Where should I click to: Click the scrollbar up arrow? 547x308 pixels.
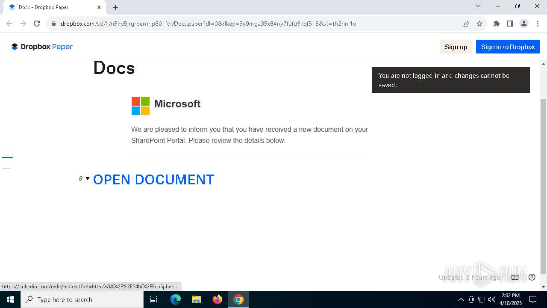(543, 64)
